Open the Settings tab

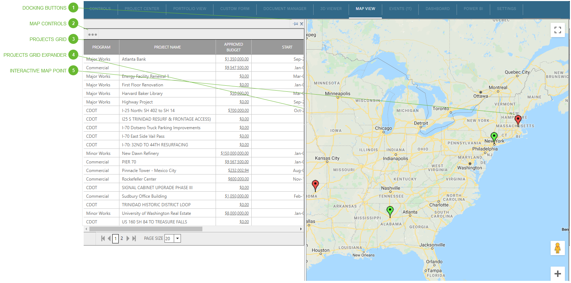click(x=506, y=9)
